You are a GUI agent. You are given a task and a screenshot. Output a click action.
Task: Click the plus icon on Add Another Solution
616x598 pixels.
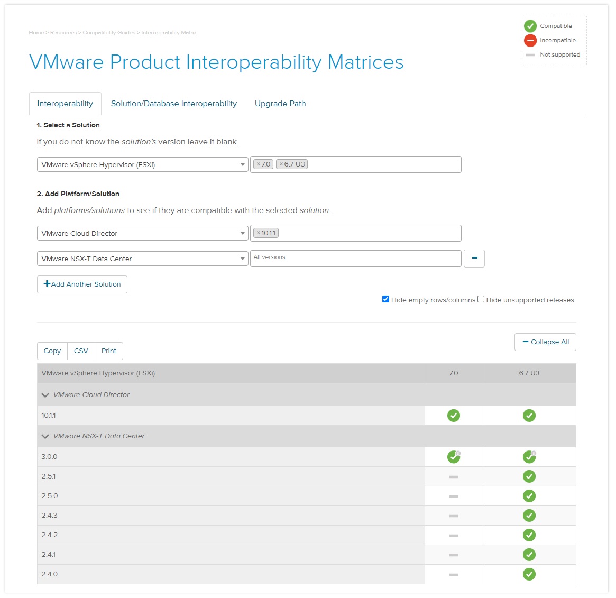(48, 284)
